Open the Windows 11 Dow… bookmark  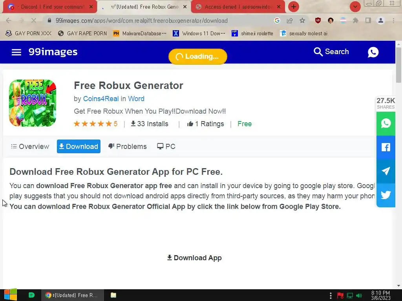(199, 33)
